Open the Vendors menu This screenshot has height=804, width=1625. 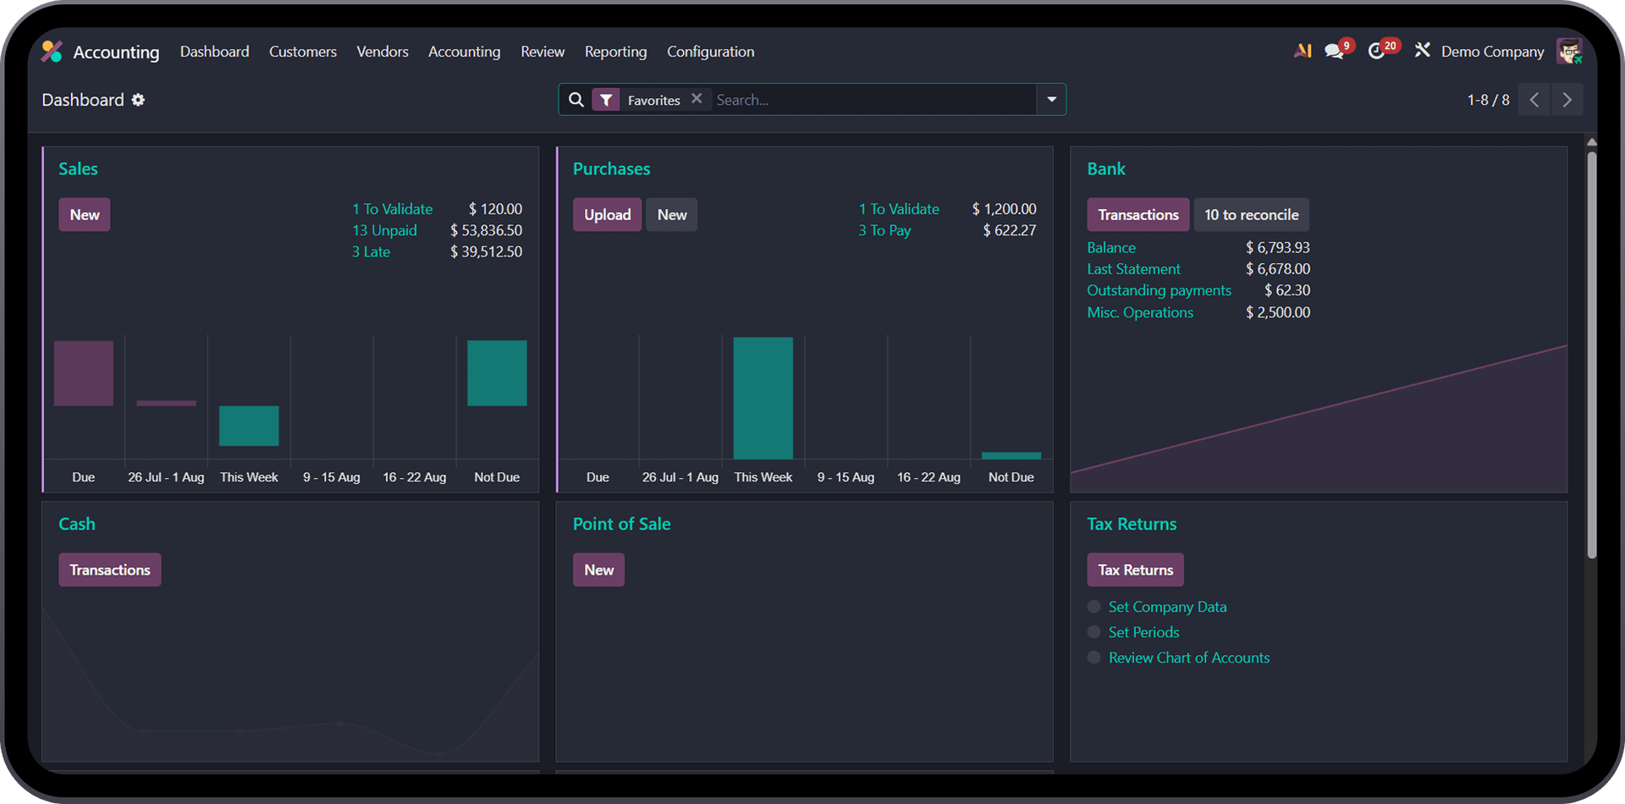pyautogui.click(x=383, y=52)
